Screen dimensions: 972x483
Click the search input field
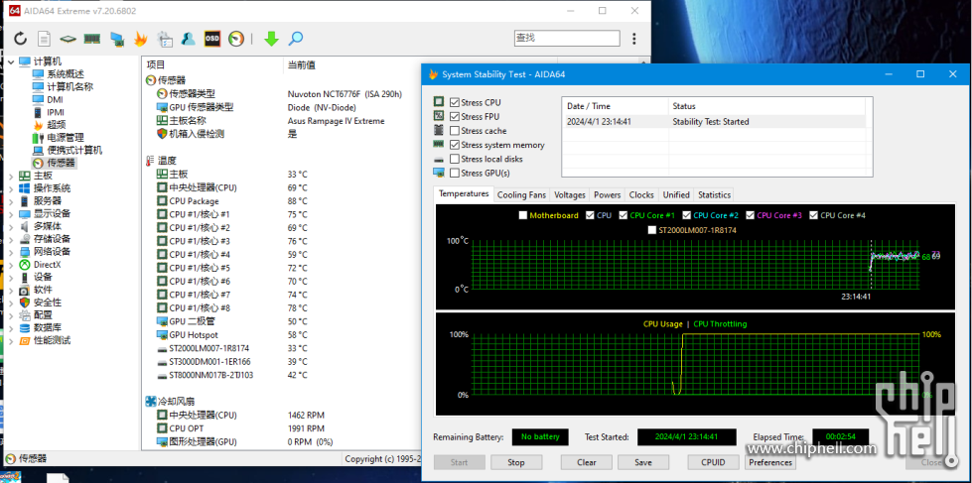(x=567, y=39)
